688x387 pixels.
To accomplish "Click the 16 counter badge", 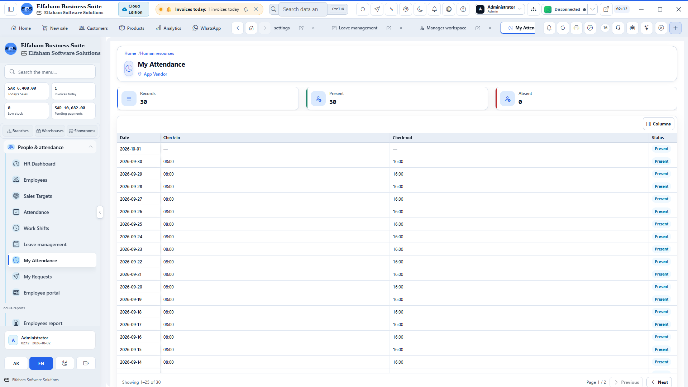I will (605, 28).
